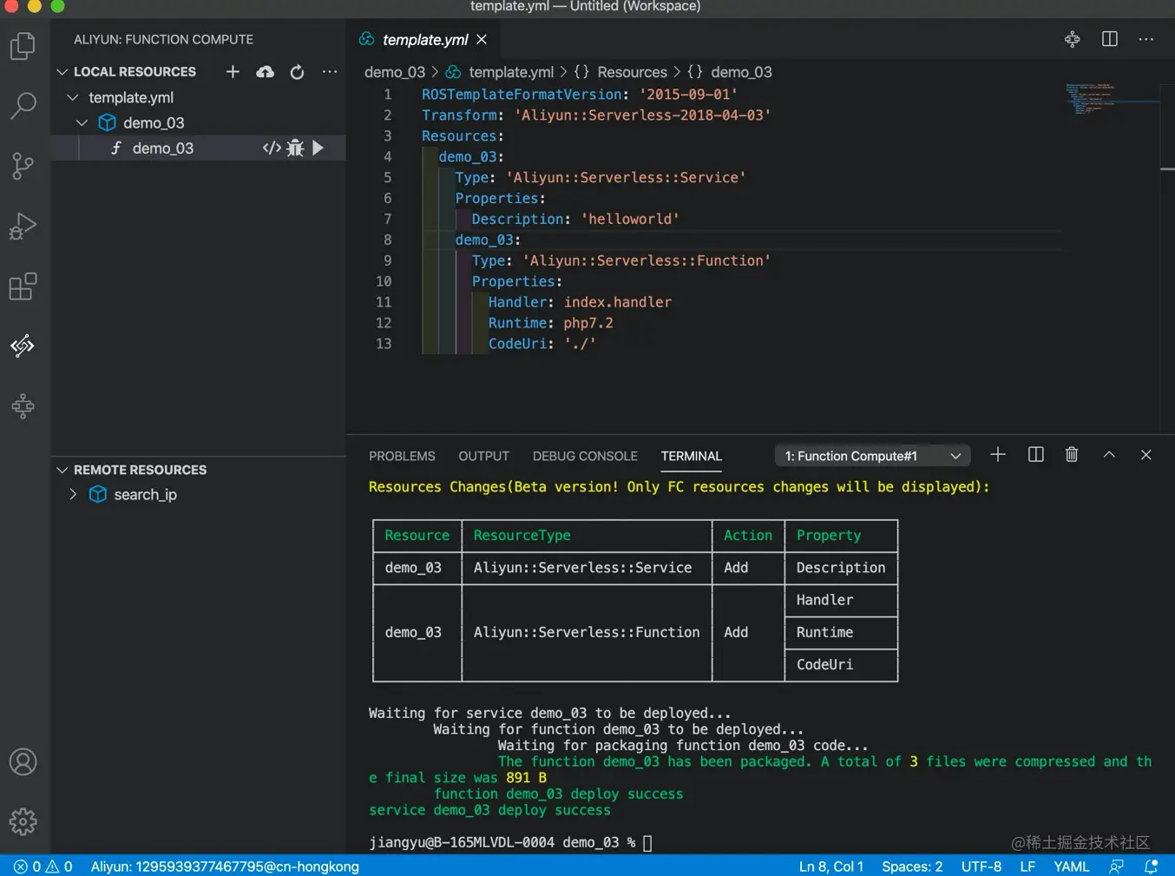
Task: Kill terminal with the trash icon
Action: 1072,455
